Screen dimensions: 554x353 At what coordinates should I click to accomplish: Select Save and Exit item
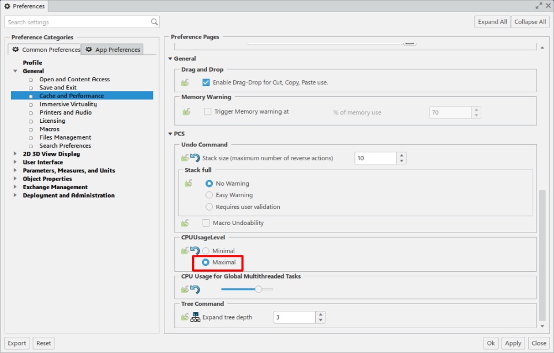tap(58, 88)
